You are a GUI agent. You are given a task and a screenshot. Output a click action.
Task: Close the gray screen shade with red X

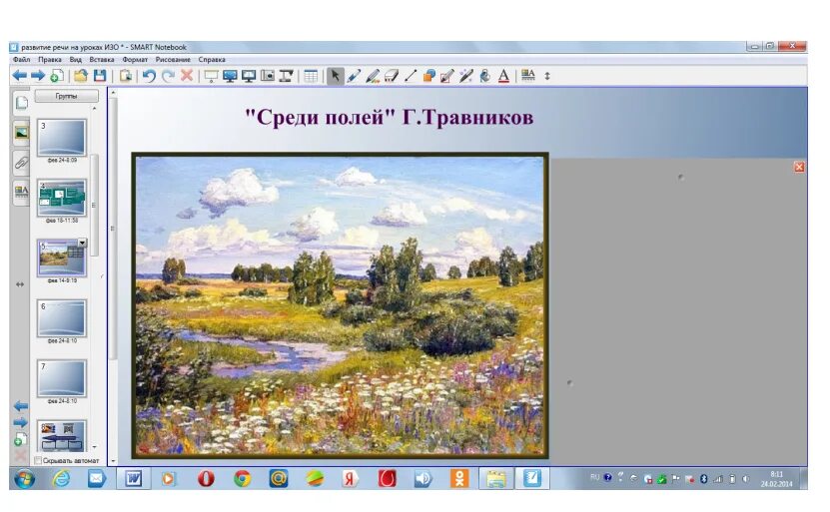tap(799, 167)
